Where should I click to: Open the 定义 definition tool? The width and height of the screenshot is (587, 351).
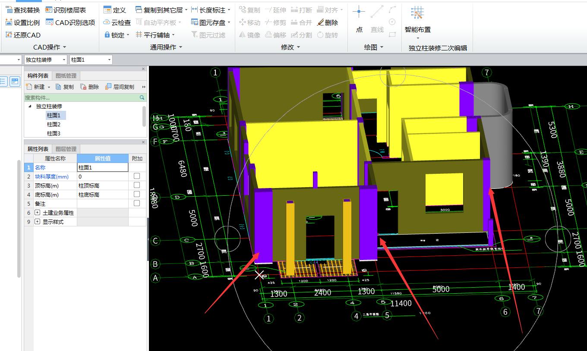click(115, 10)
